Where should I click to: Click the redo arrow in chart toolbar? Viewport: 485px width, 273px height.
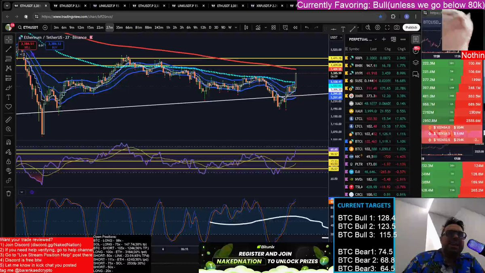point(316,28)
